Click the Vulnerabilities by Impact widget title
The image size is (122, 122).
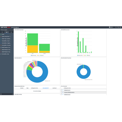[x=19, y=30]
